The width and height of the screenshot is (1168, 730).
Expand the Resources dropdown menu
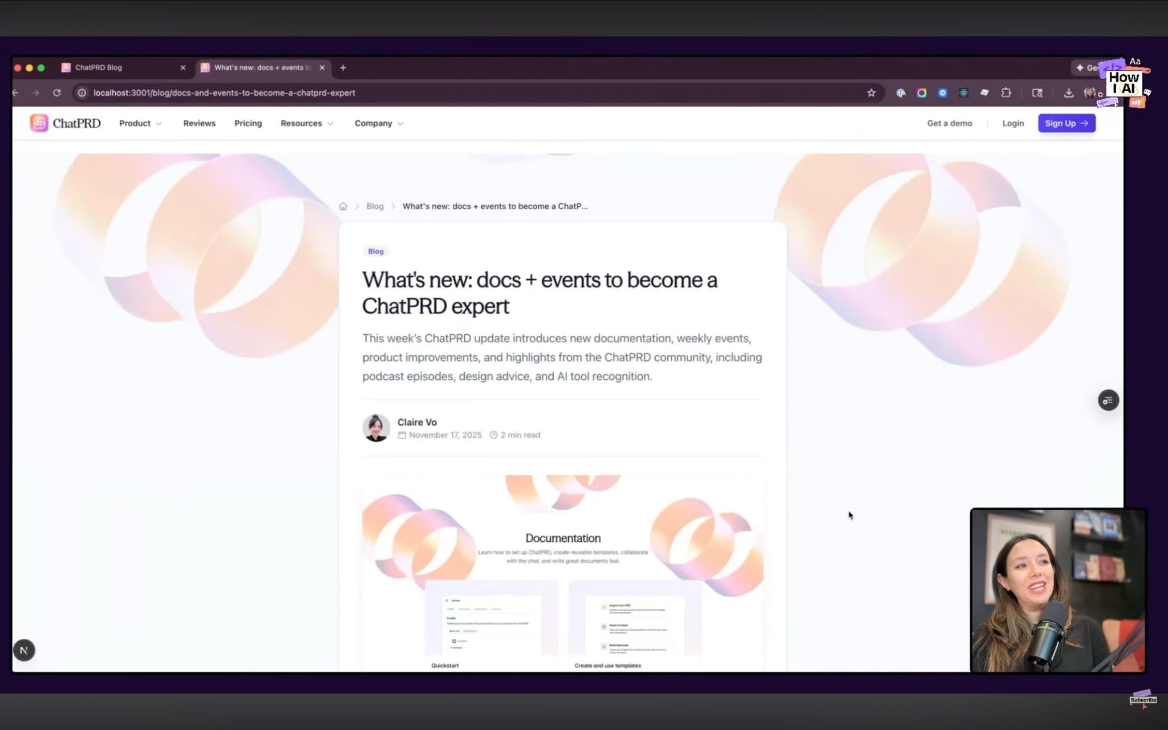coord(306,123)
